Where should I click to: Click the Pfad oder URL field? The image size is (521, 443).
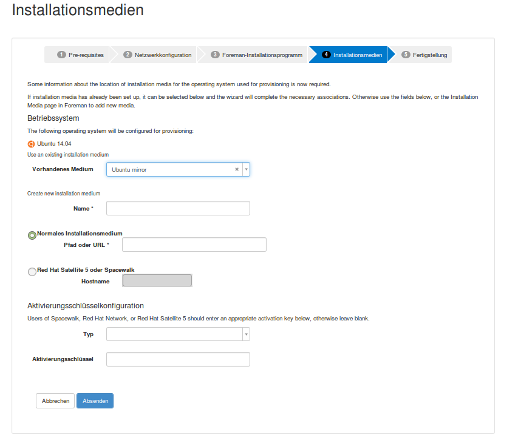[x=194, y=245]
